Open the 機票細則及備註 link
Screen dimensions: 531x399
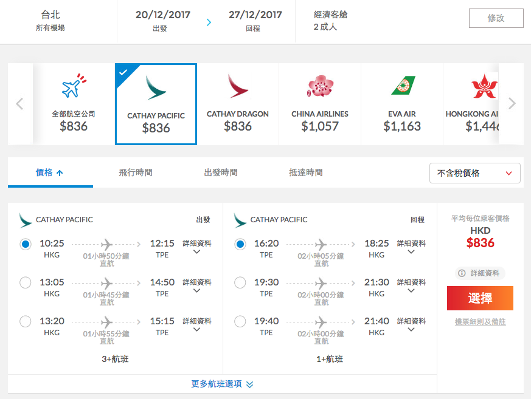coord(480,322)
